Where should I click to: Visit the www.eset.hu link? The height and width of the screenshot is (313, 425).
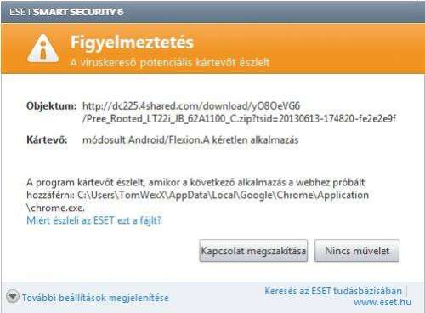(x=382, y=302)
